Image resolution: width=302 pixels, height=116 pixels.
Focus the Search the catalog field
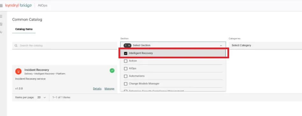tap(65, 46)
